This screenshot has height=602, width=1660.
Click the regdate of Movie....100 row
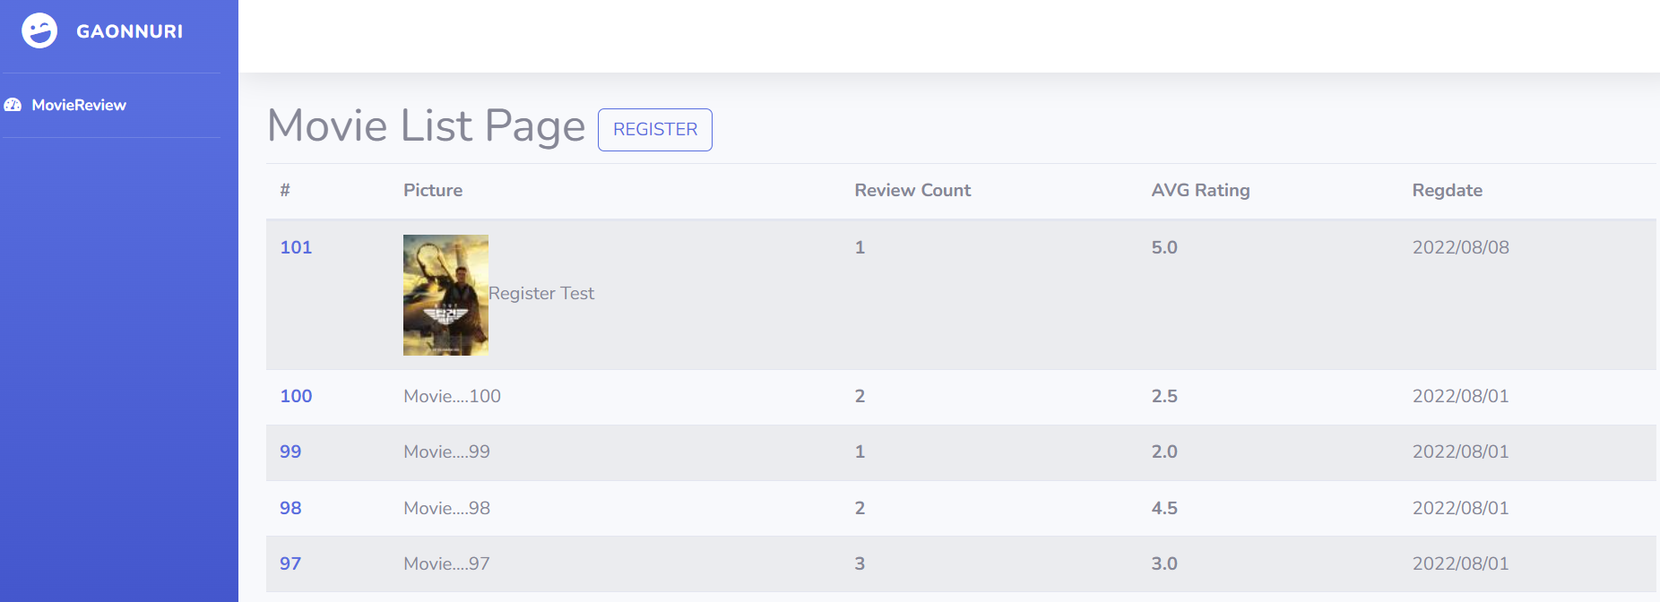point(1460,396)
